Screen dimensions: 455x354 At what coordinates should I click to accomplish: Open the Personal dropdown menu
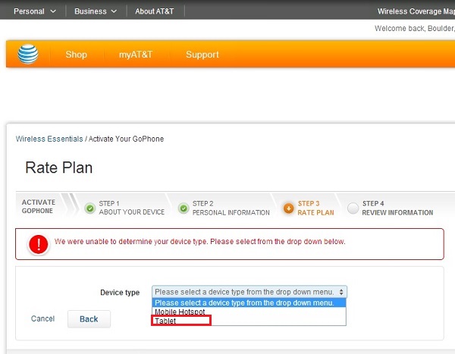(x=35, y=11)
